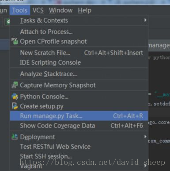The image size is (170, 171).
Task: Open the Deployment submenu
Action: pyautogui.click(x=79, y=137)
